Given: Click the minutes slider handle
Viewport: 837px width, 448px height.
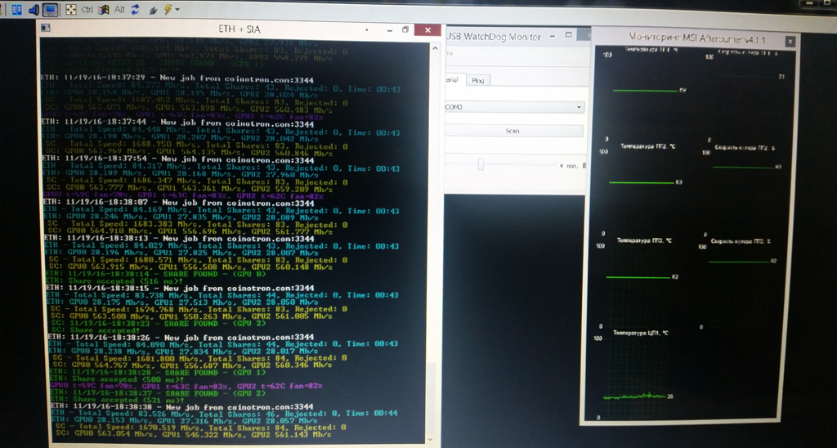Looking at the screenshot, I should pos(481,165).
